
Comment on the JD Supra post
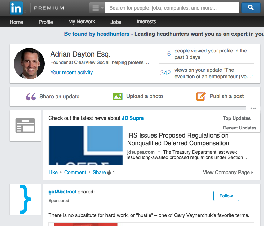pos(75,172)
